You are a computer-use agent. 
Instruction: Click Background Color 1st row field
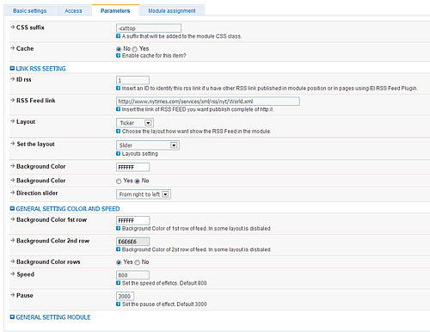point(132,220)
